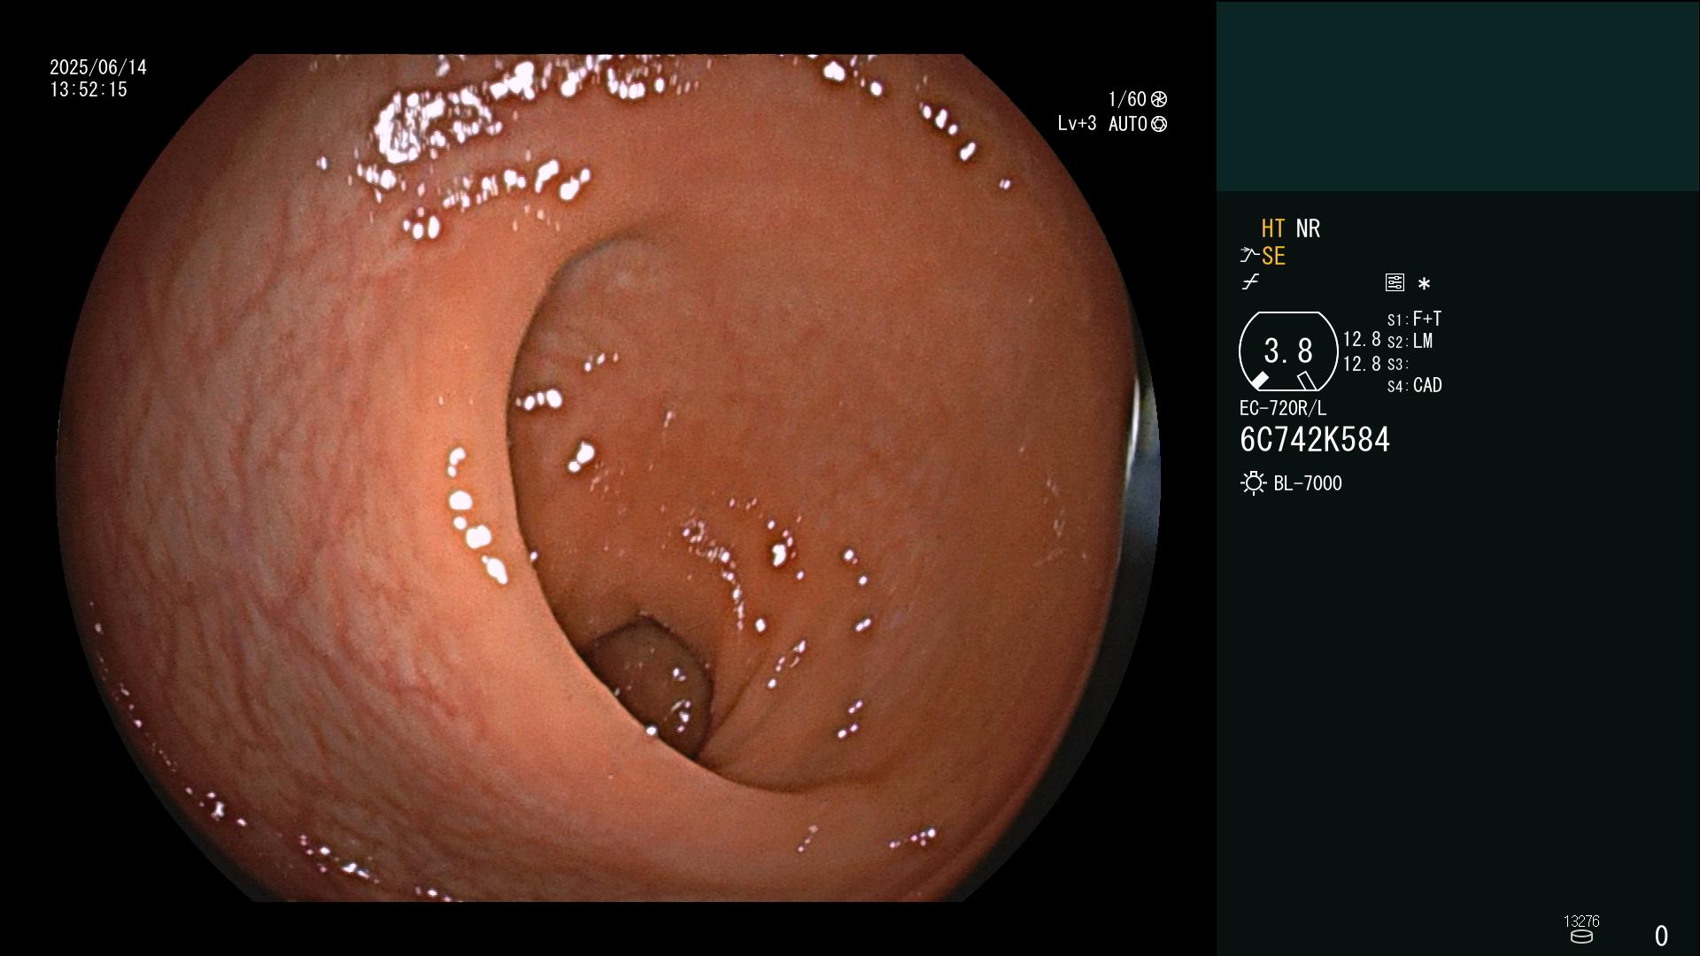Image resolution: width=1700 pixels, height=956 pixels.
Task: Click the scope model EC-720R/L
Action: [x=1283, y=408]
